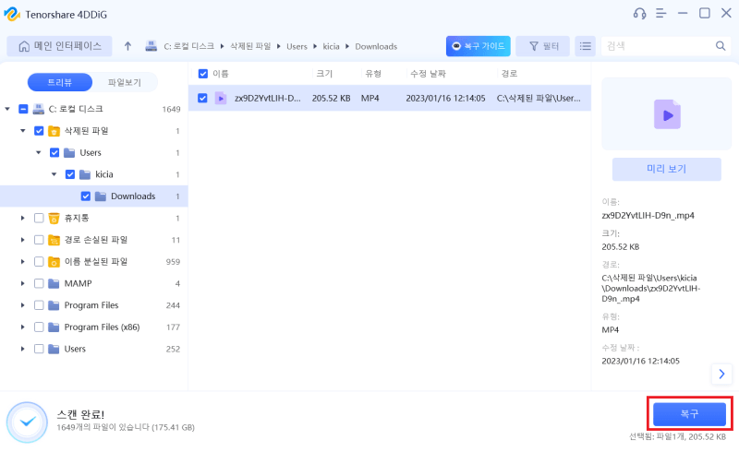Sort by the 크기 column header
The height and width of the screenshot is (452, 739).
(x=324, y=74)
